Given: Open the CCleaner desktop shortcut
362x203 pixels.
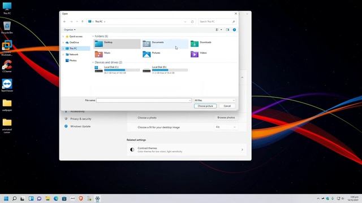Looking at the screenshot, I should [x=7, y=67].
